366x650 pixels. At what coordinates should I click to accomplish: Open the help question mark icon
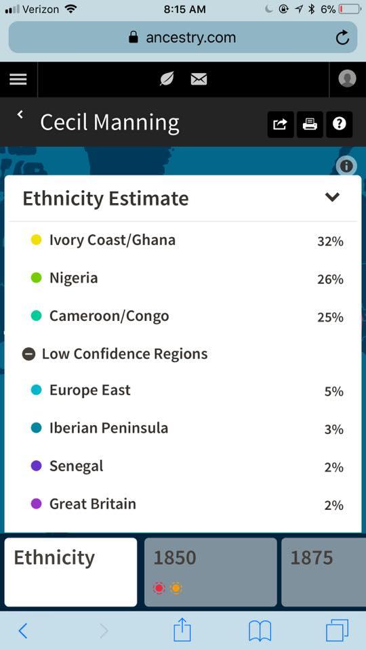[340, 125]
